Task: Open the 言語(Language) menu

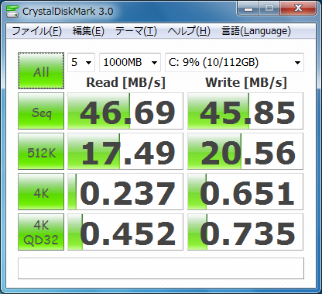Action: pyautogui.click(x=256, y=31)
